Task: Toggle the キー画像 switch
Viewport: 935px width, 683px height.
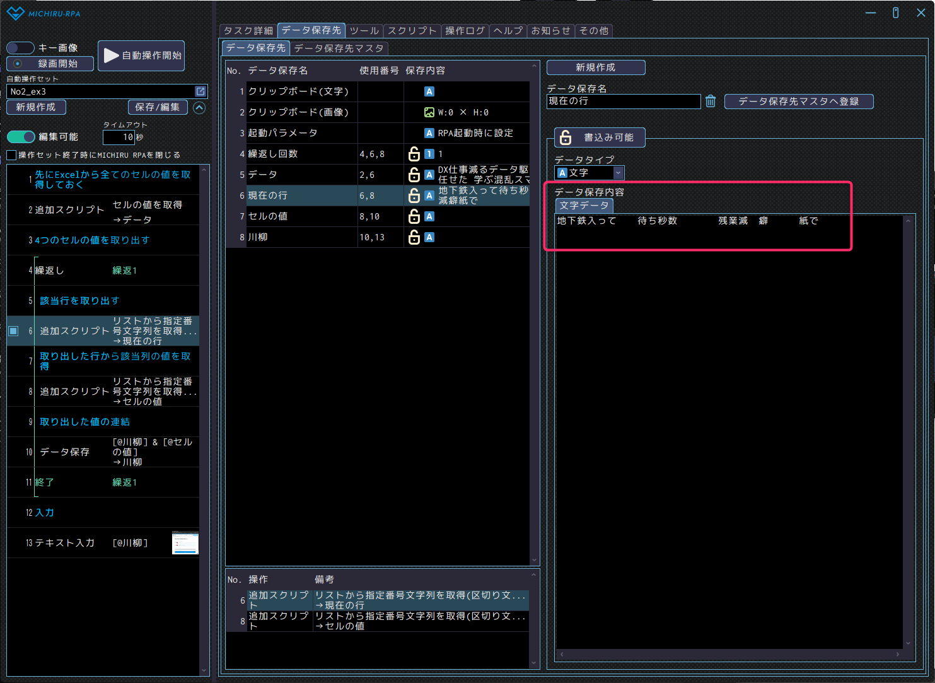Action: point(20,48)
